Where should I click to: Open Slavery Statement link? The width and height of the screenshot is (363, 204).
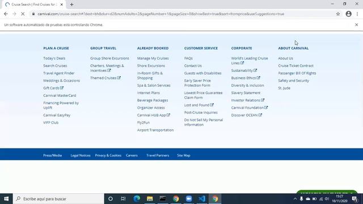246,93
